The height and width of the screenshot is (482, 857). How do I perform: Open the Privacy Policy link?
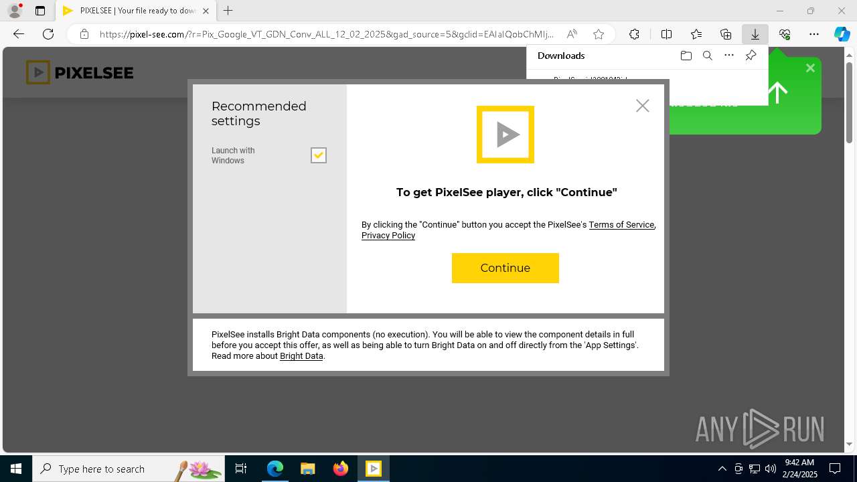point(388,236)
